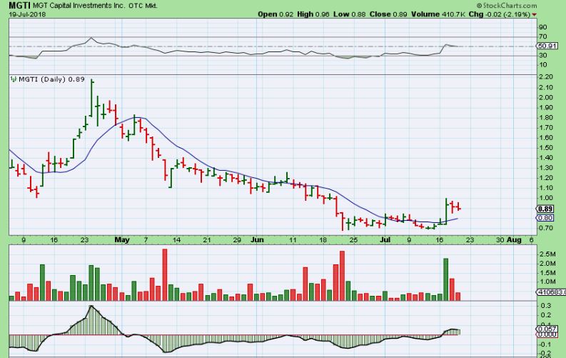The width and height of the screenshot is (566, 358).
Task: Click the MGT Capital Investments Inc. company name
Action: pos(79,6)
